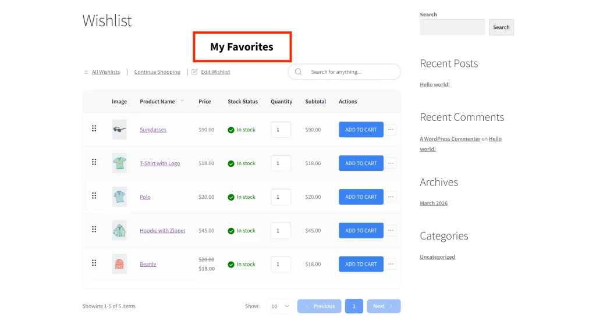Click the Edit Wishlist pencil icon

coord(194,72)
